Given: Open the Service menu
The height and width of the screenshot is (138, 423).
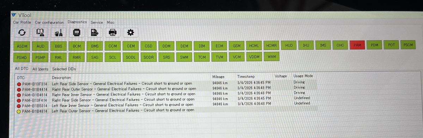Looking at the screenshot, I should (97, 22).
